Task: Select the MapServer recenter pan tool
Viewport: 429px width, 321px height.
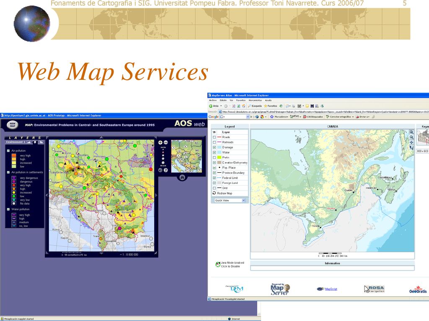Action: tap(411, 142)
